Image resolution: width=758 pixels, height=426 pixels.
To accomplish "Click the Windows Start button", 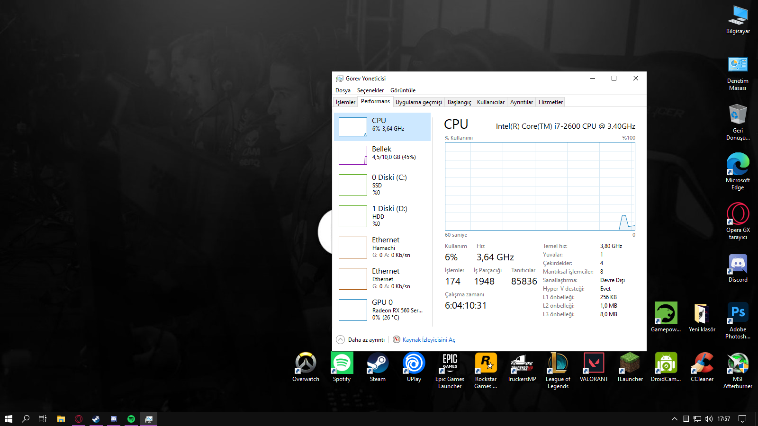I will [x=8, y=419].
